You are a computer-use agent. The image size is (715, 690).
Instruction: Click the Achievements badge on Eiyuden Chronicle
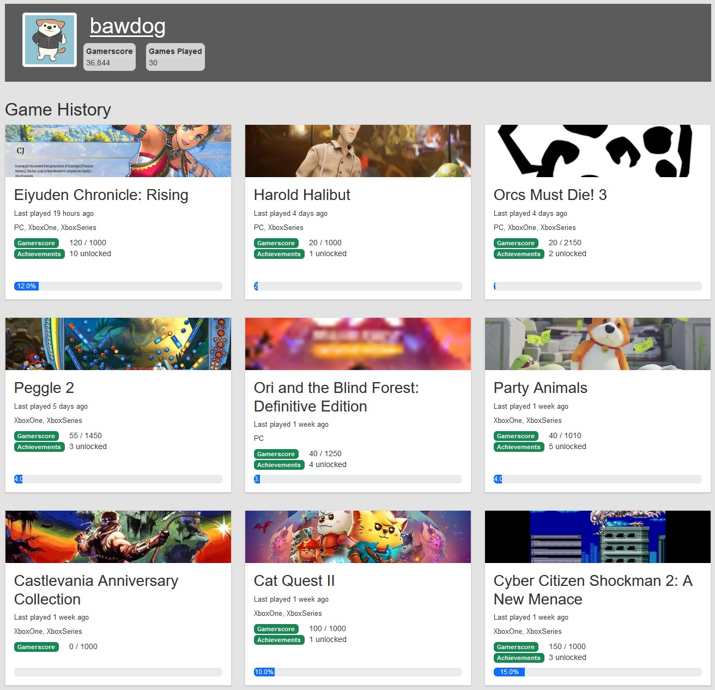[x=39, y=254]
